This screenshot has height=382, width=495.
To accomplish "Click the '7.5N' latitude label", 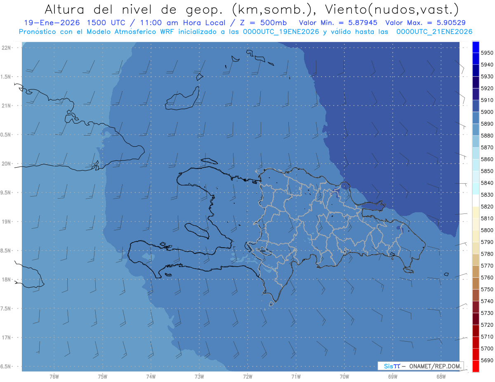I will click(5, 308).
